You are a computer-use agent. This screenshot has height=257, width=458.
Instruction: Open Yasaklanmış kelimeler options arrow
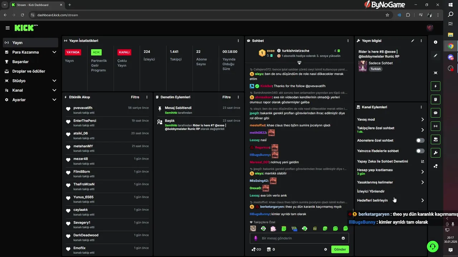[422, 182]
